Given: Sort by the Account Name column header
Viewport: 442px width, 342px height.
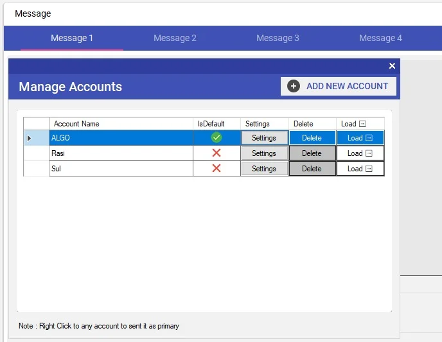Looking at the screenshot, I should (x=121, y=124).
